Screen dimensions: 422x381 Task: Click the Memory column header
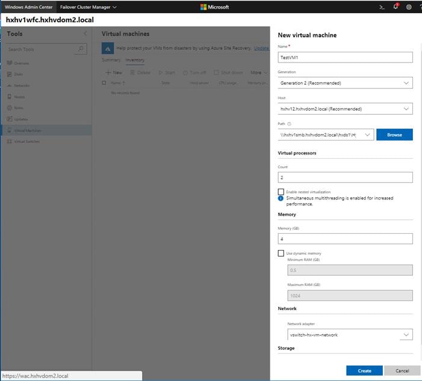point(257,83)
